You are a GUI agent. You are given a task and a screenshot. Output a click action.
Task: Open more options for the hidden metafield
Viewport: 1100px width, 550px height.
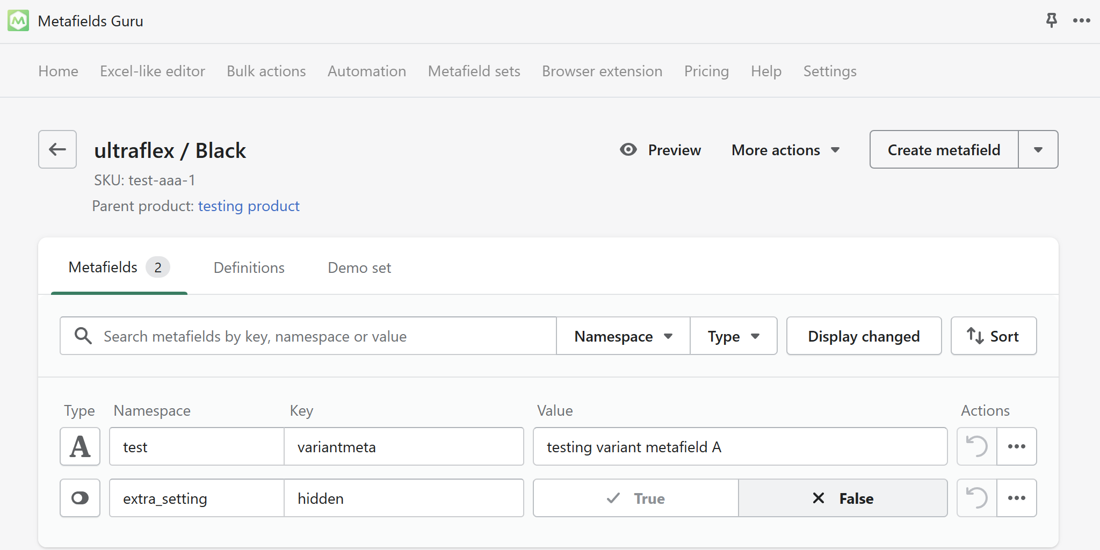coord(1016,498)
